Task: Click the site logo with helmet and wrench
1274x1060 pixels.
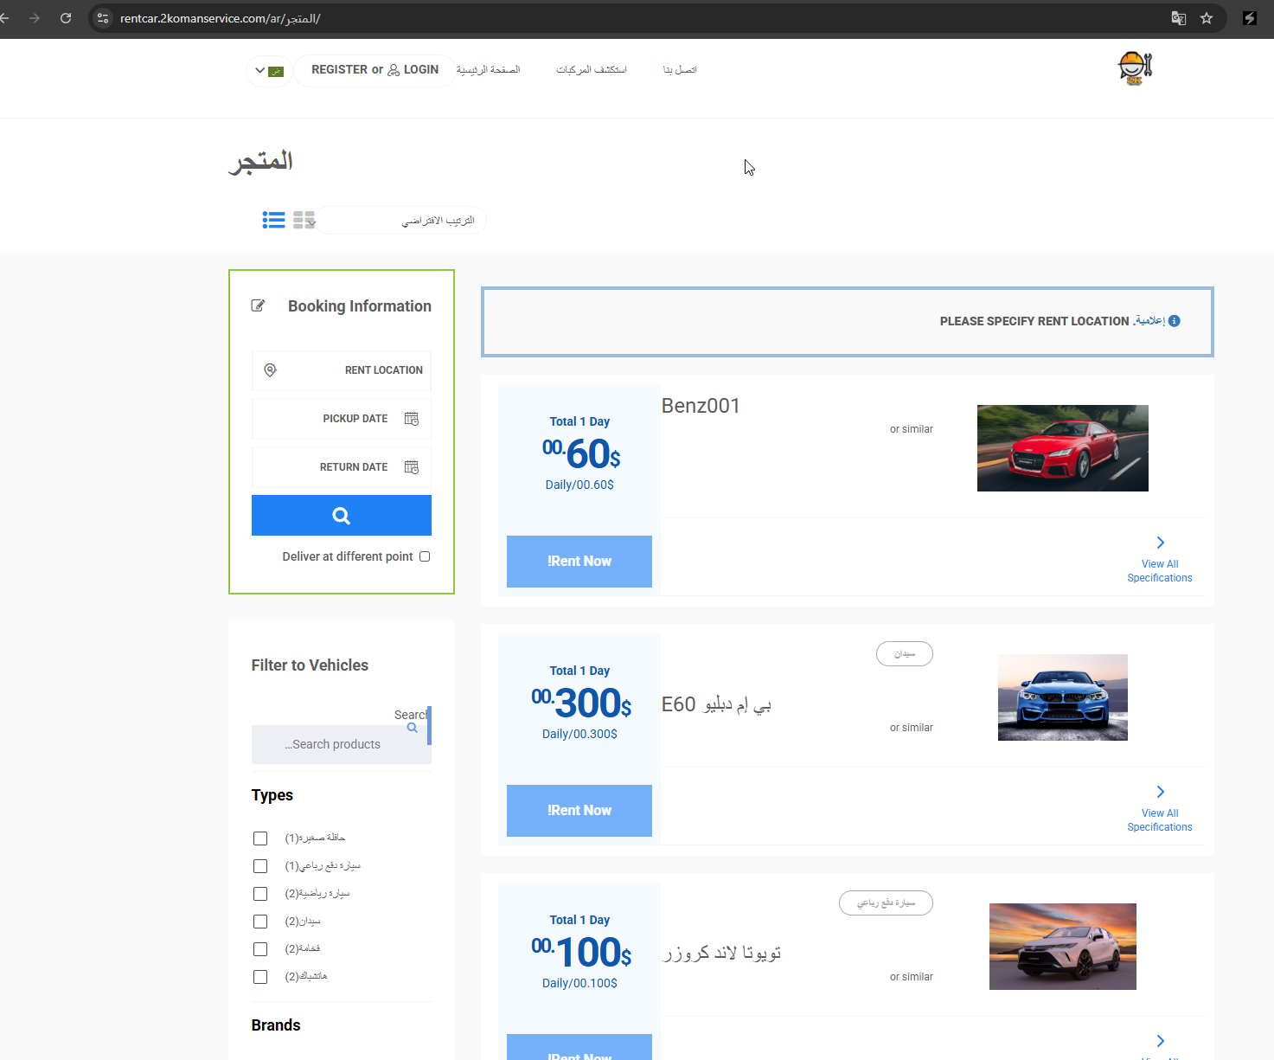Action: point(1135,68)
